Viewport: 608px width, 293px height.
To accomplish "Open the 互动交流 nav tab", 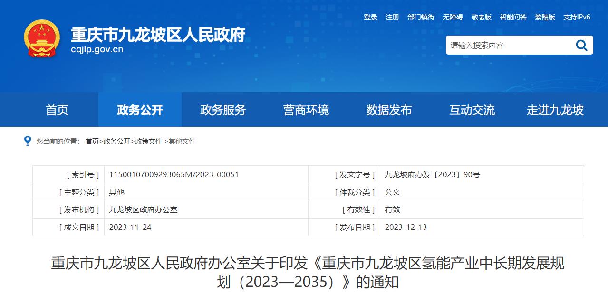I will coord(472,110).
